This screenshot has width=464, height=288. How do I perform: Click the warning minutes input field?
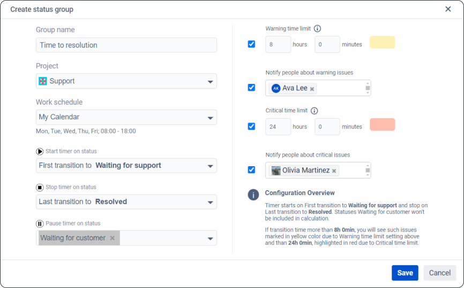click(327, 44)
